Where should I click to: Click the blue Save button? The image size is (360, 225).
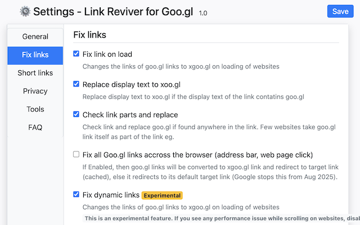340,11
